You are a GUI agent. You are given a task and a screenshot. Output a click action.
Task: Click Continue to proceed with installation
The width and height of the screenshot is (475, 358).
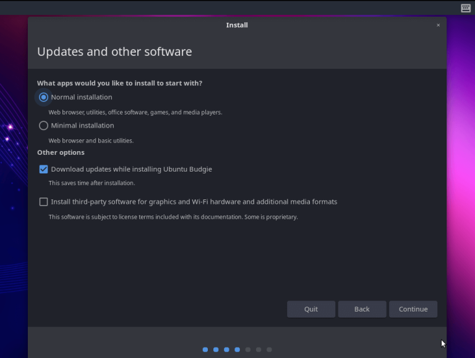tap(413, 309)
